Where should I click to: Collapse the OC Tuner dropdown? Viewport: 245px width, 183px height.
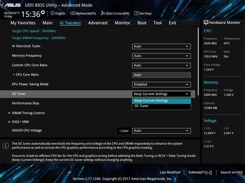(x=161, y=94)
